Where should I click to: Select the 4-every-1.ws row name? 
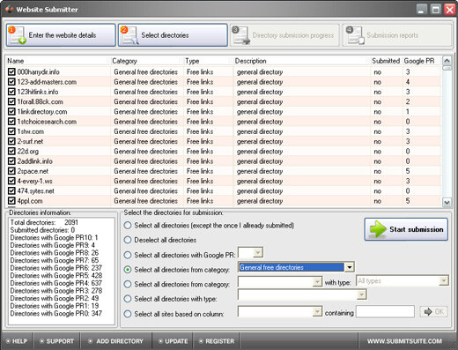coord(34,181)
